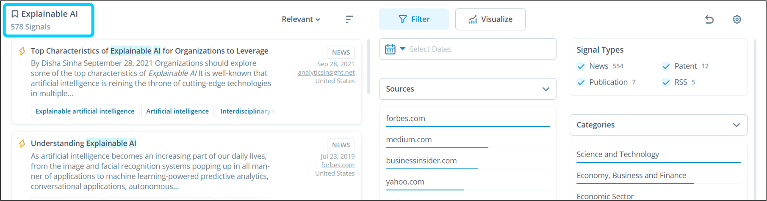Viewport: 767px width, 201px height.
Task: Click the bookmark icon beside Explainable AI
Action: pos(15,14)
